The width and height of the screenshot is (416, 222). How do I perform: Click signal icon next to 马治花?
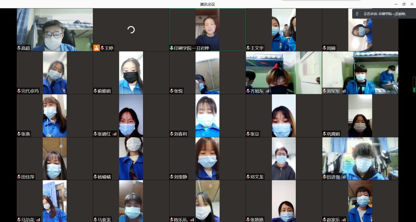tap(38, 220)
